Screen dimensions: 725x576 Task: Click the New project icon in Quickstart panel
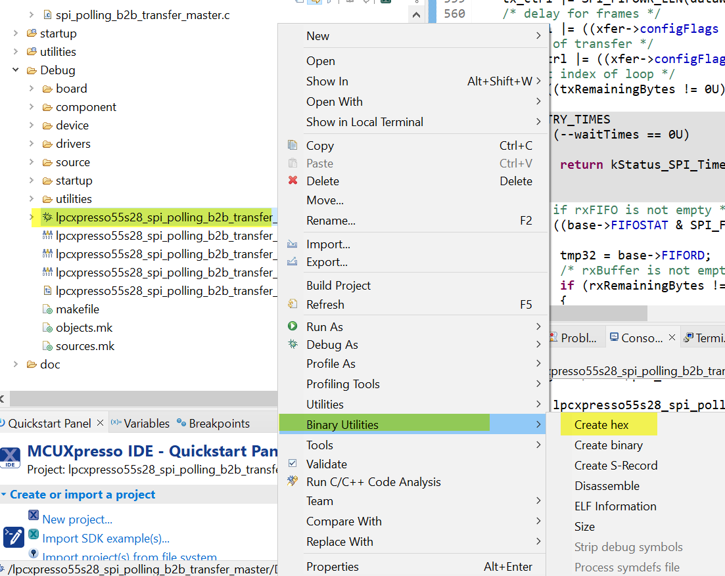(33, 516)
